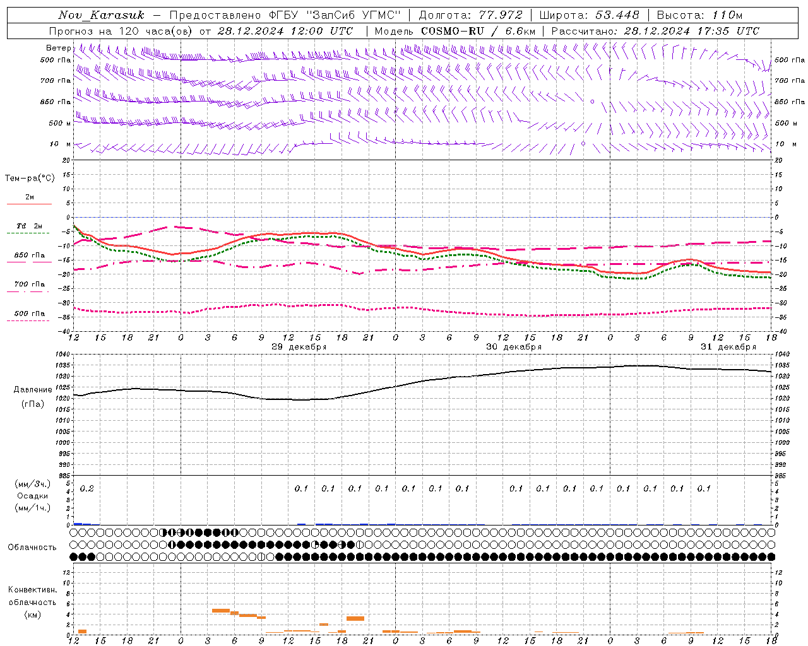
Task: Click the '(мм/3ч.)' precipitation unit label
Action: click(33, 484)
